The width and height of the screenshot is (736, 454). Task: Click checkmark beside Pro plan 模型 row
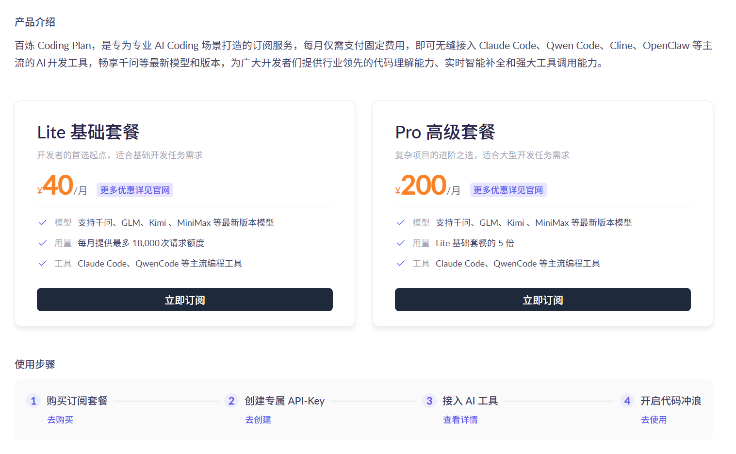pos(401,222)
